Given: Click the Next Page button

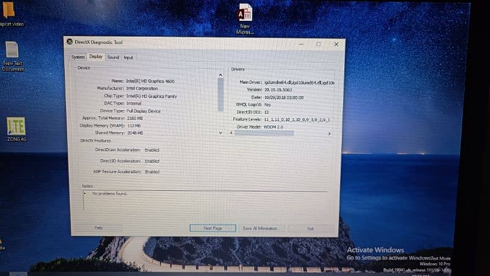Looking at the screenshot, I should (x=213, y=228).
